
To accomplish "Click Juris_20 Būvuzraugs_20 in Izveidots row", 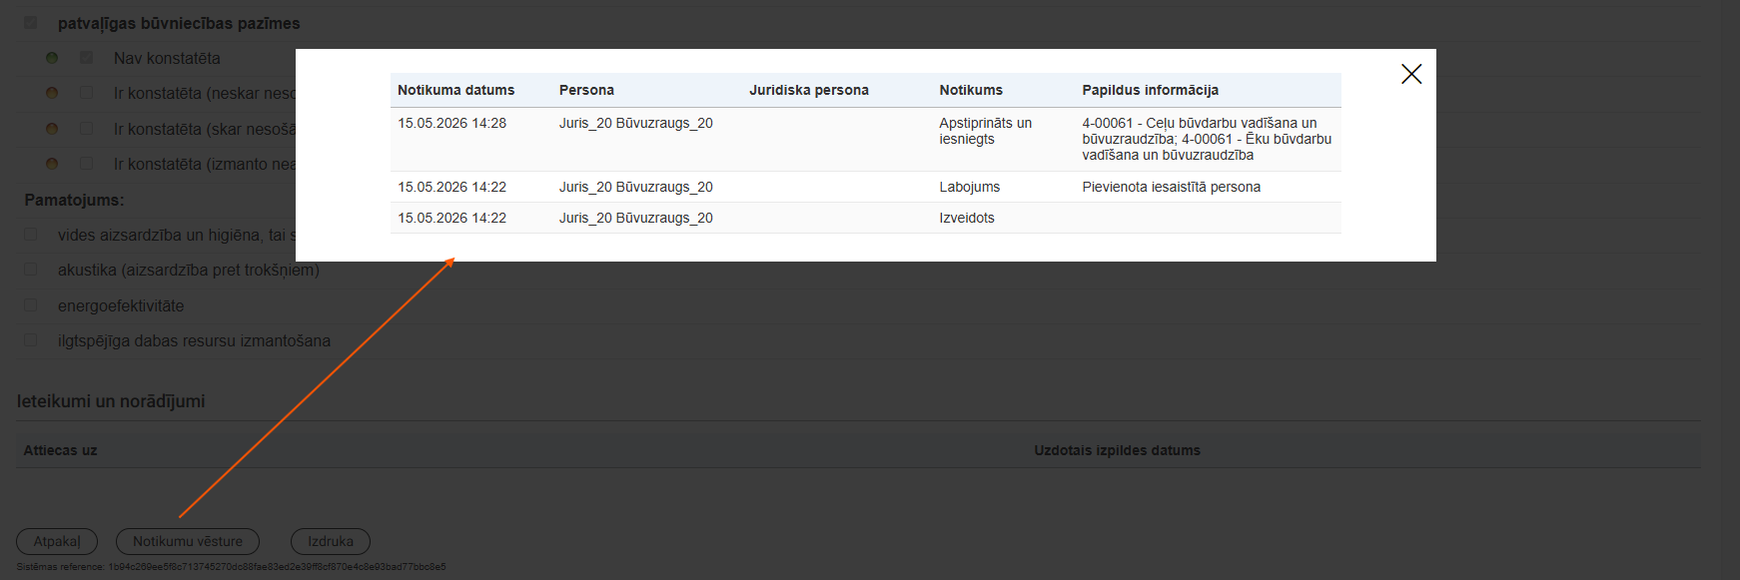I will [x=635, y=218].
